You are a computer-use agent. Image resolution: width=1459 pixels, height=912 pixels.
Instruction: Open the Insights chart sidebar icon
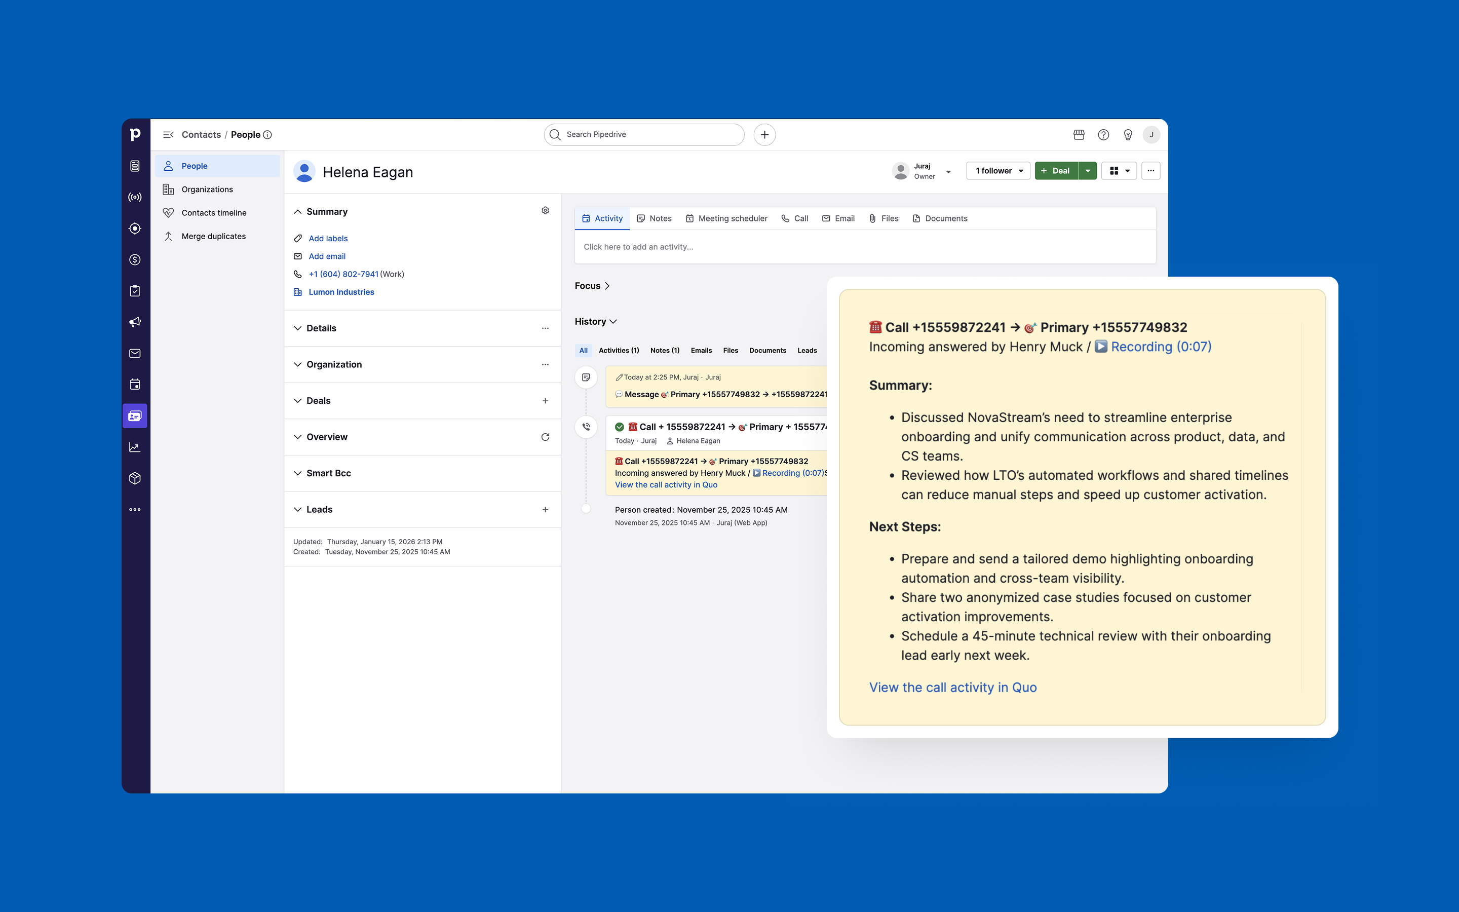pyautogui.click(x=135, y=447)
